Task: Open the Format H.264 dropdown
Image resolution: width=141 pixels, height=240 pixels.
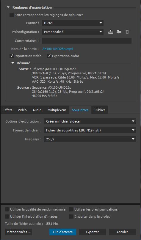Action: click(x=73, y=23)
